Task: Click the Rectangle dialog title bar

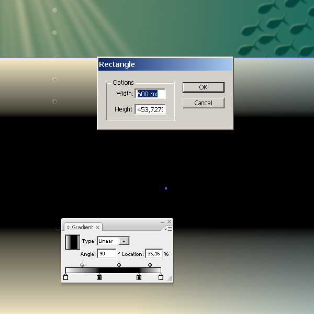Action: [165, 64]
